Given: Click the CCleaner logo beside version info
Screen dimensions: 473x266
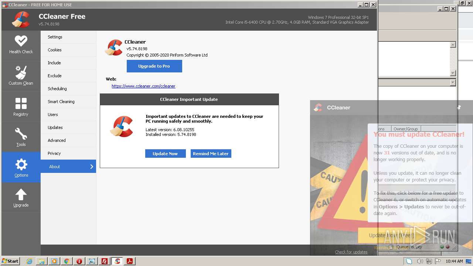Looking at the screenshot, I should 114,48.
